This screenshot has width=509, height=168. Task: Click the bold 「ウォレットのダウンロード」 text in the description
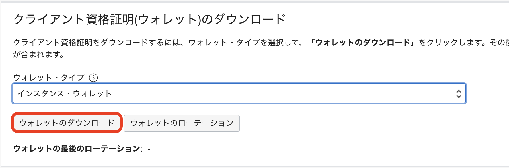pyautogui.click(x=363, y=42)
